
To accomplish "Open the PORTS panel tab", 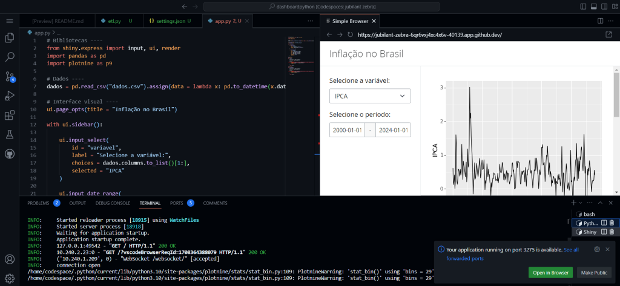I will [182, 203].
